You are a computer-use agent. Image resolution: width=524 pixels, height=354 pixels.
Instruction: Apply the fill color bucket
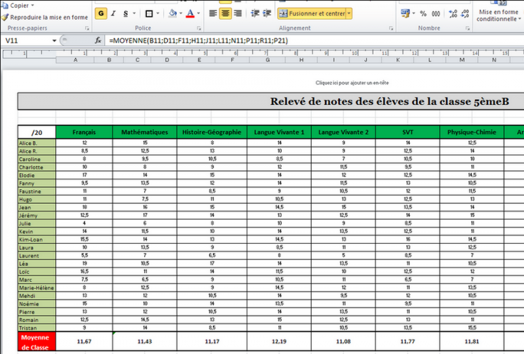(172, 13)
